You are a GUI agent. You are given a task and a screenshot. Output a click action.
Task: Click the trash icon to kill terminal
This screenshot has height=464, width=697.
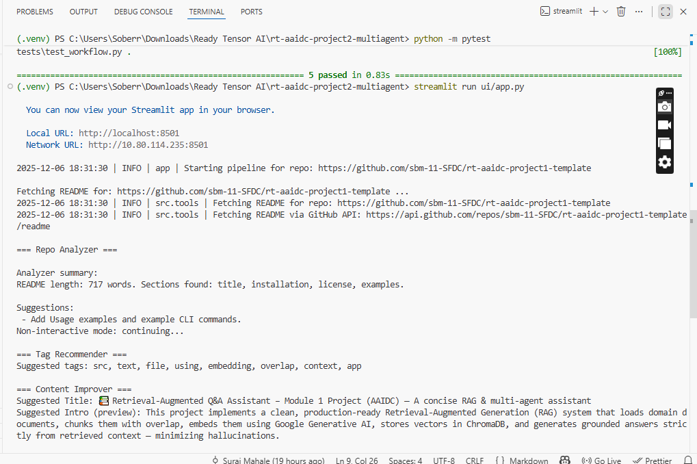click(621, 12)
